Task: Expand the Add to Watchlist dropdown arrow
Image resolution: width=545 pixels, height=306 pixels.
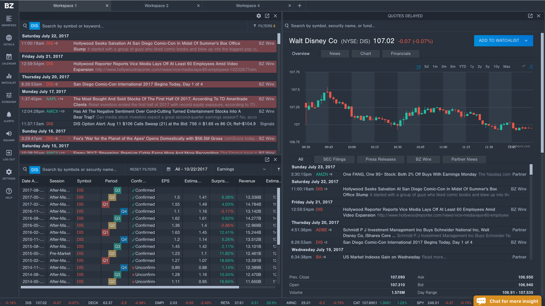Action: 526,41
